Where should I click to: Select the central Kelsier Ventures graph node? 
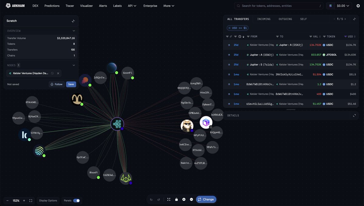(117, 124)
